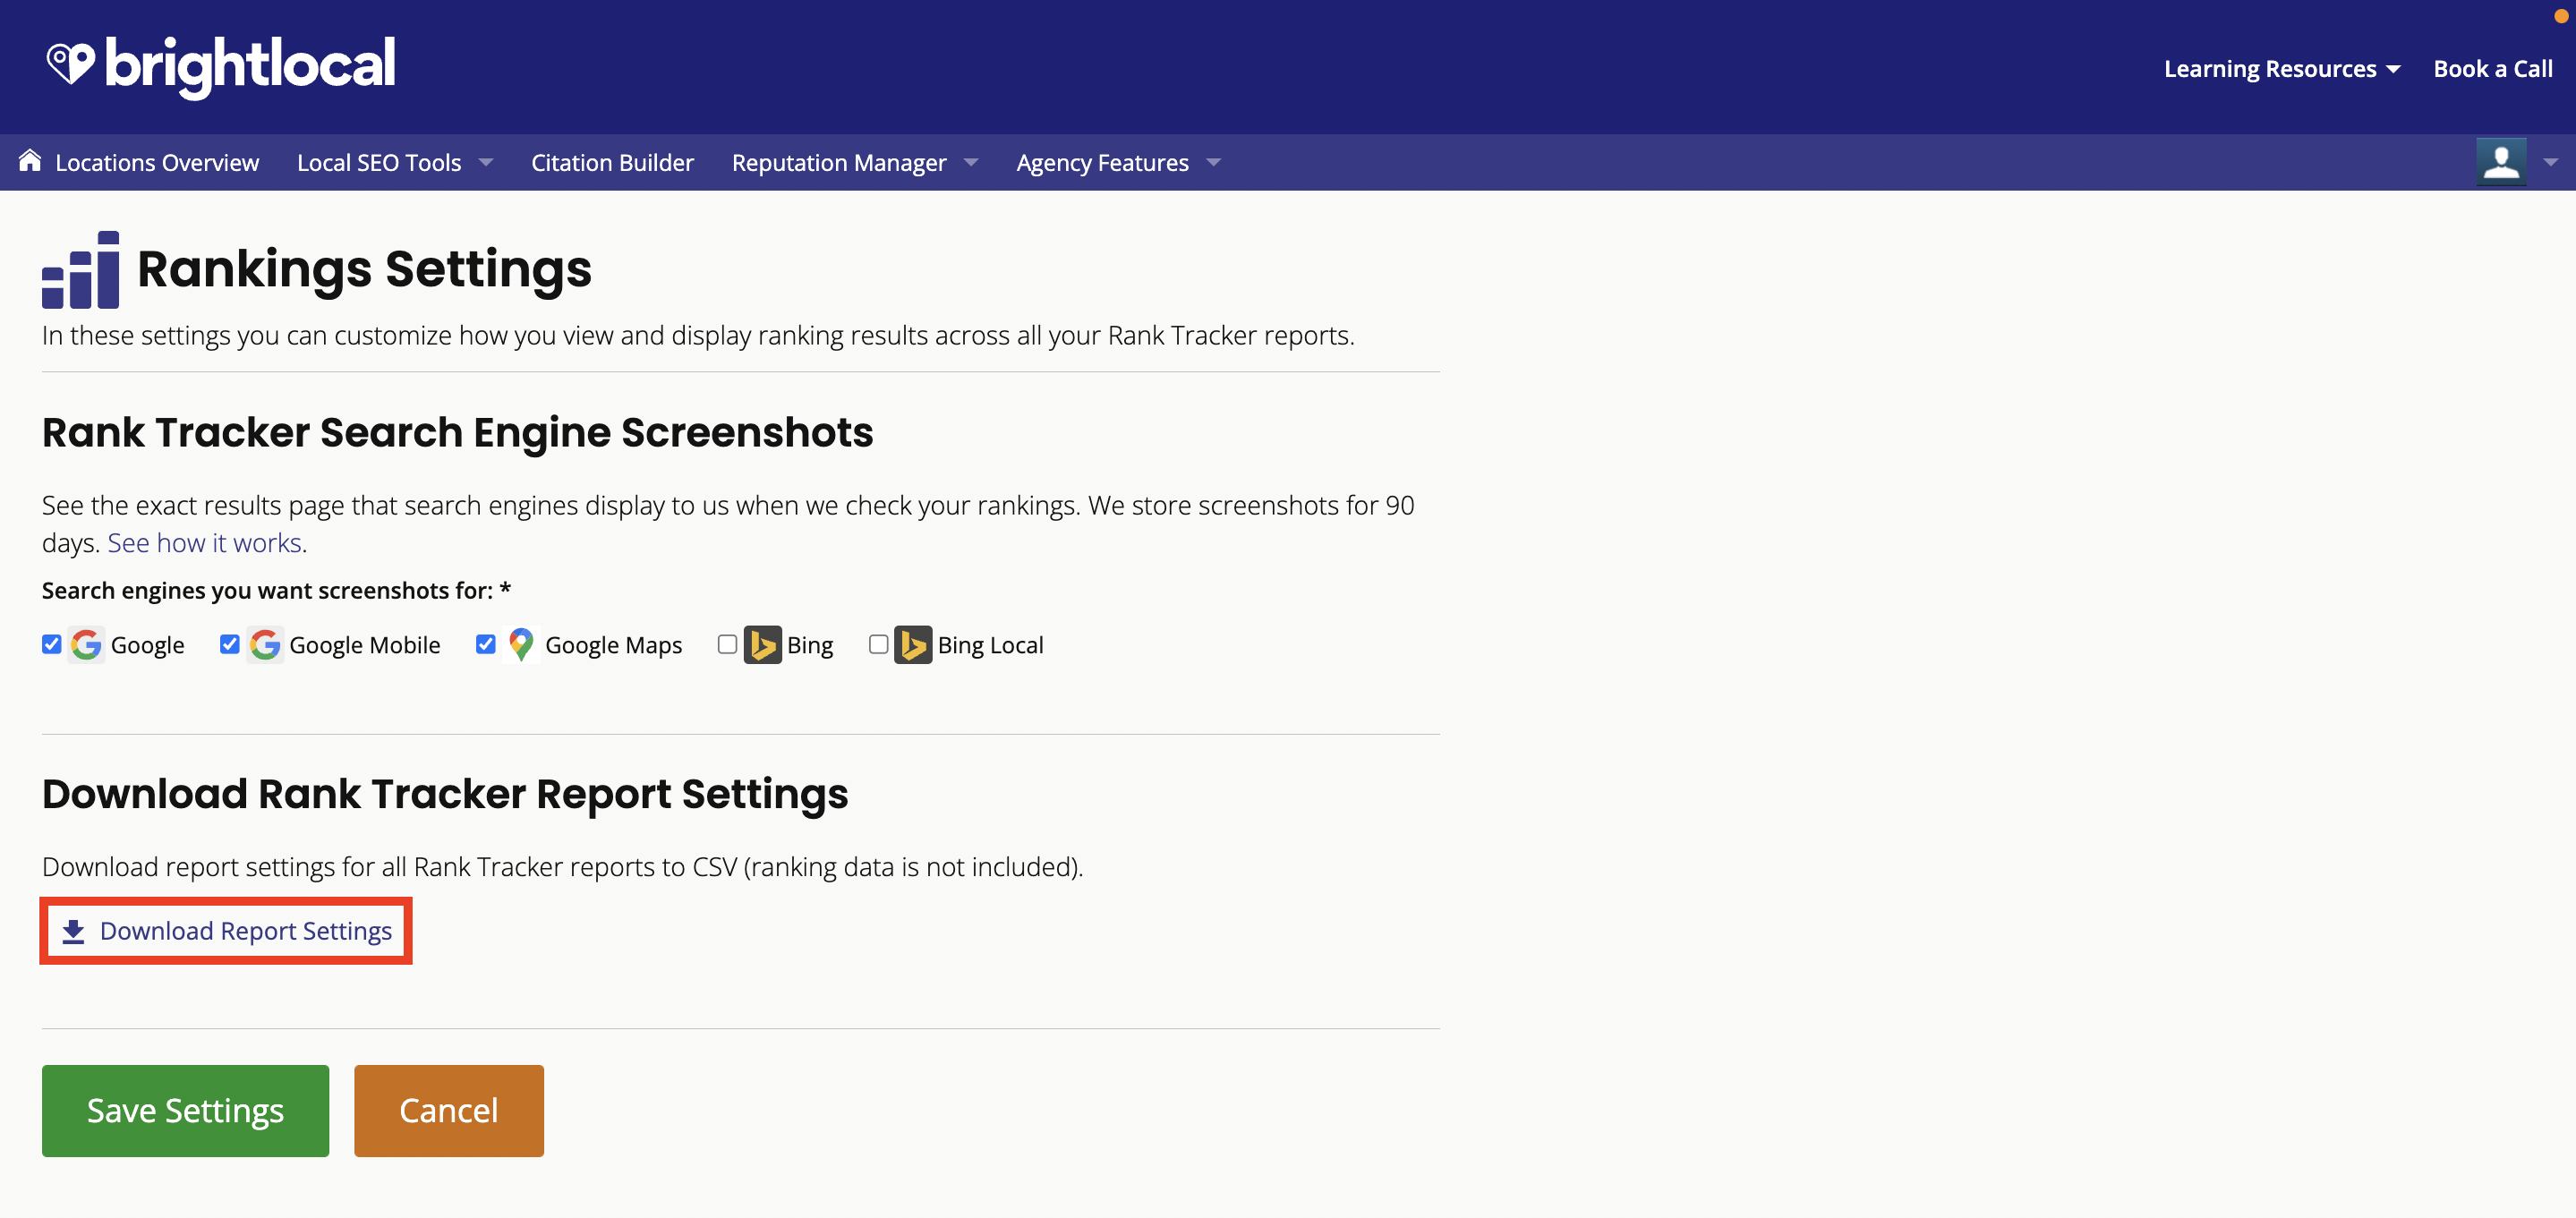Click the Cancel button

[x=449, y=1111]
